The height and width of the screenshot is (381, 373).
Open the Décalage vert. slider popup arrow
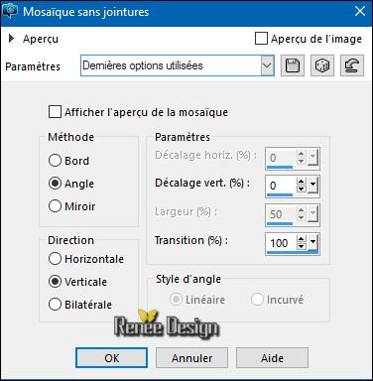[x=312, y=186]
